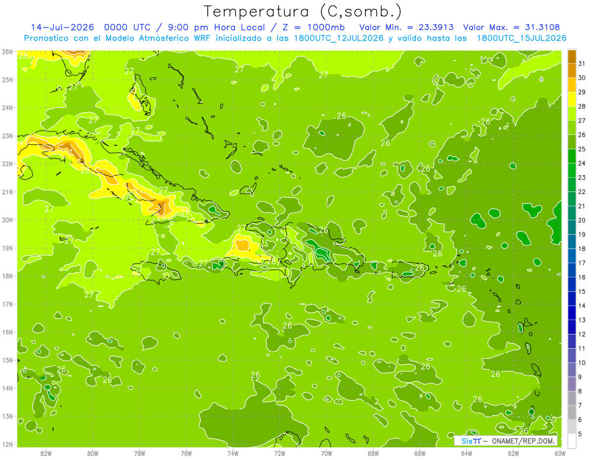Click the '14N' latitude axis label
Image resolution: width=595 pixels, height=460 pixels.
[7, 388]
